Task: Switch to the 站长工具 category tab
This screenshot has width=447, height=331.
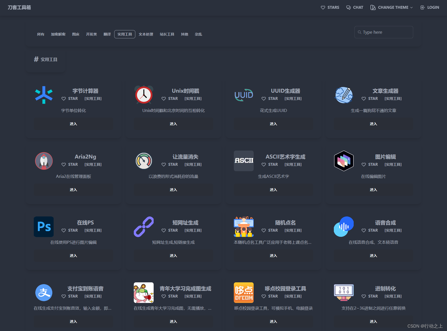Action: (x=167, y=34)
